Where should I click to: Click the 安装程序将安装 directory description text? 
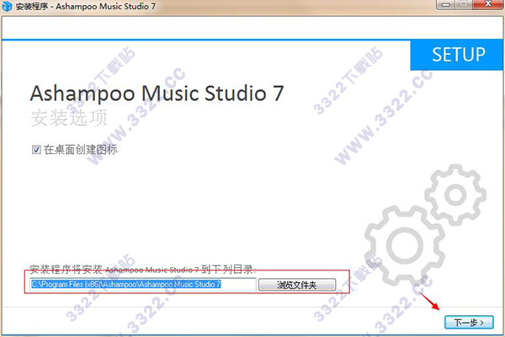click(x=143, y=270)
